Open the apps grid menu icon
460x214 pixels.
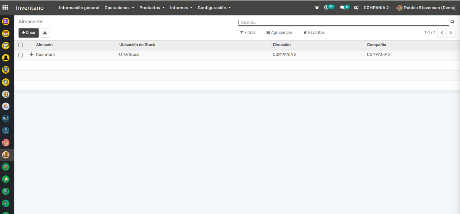pos(5,8)
